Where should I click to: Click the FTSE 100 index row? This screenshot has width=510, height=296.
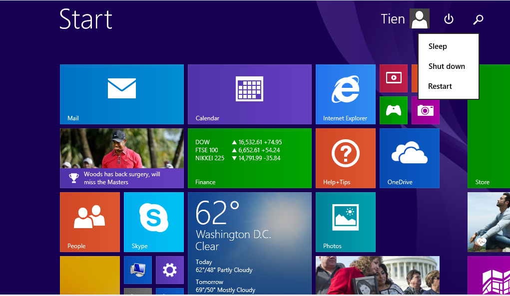[237, 150]
